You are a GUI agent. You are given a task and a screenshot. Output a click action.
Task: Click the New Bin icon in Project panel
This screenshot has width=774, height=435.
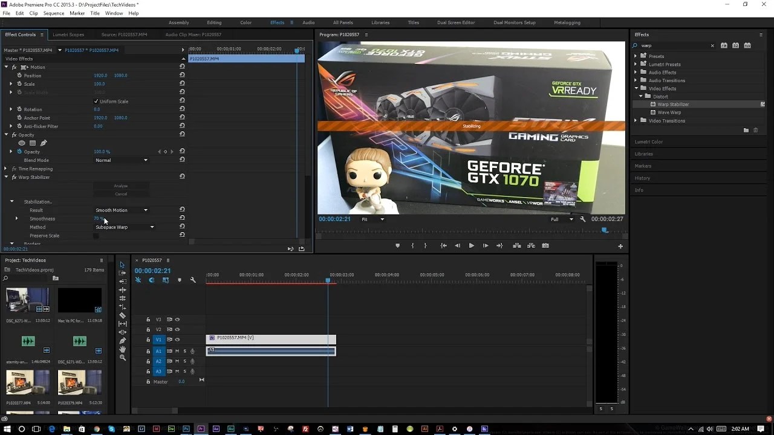click(x=56, y=279)
